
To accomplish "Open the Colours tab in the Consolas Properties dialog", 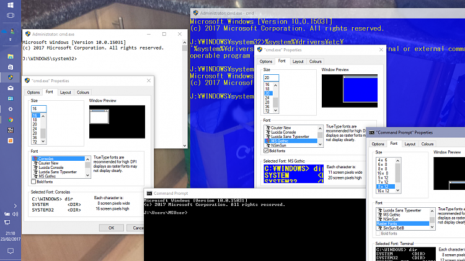I will (82, 92).
